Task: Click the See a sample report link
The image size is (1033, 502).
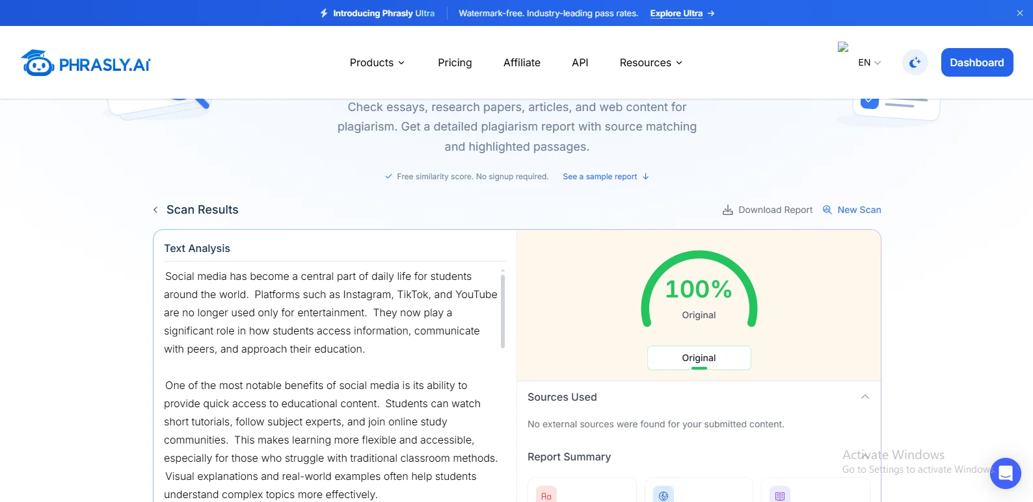Action: tap(606, 177)
